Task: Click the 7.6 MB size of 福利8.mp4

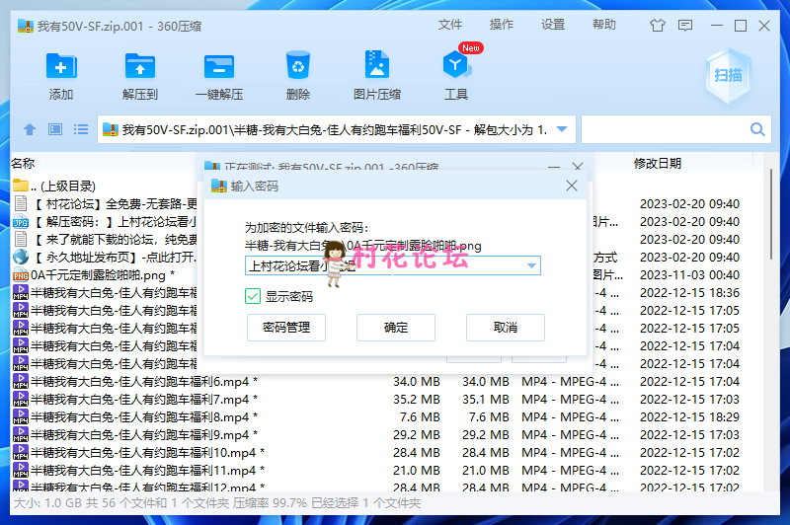Action: 420,417
